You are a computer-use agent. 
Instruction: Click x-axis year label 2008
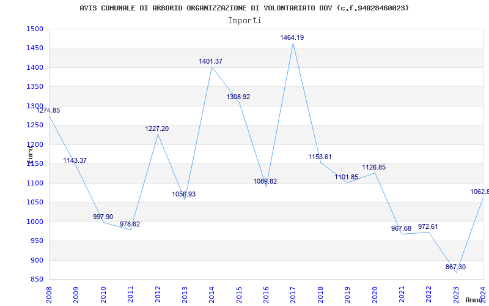(49, 295)
